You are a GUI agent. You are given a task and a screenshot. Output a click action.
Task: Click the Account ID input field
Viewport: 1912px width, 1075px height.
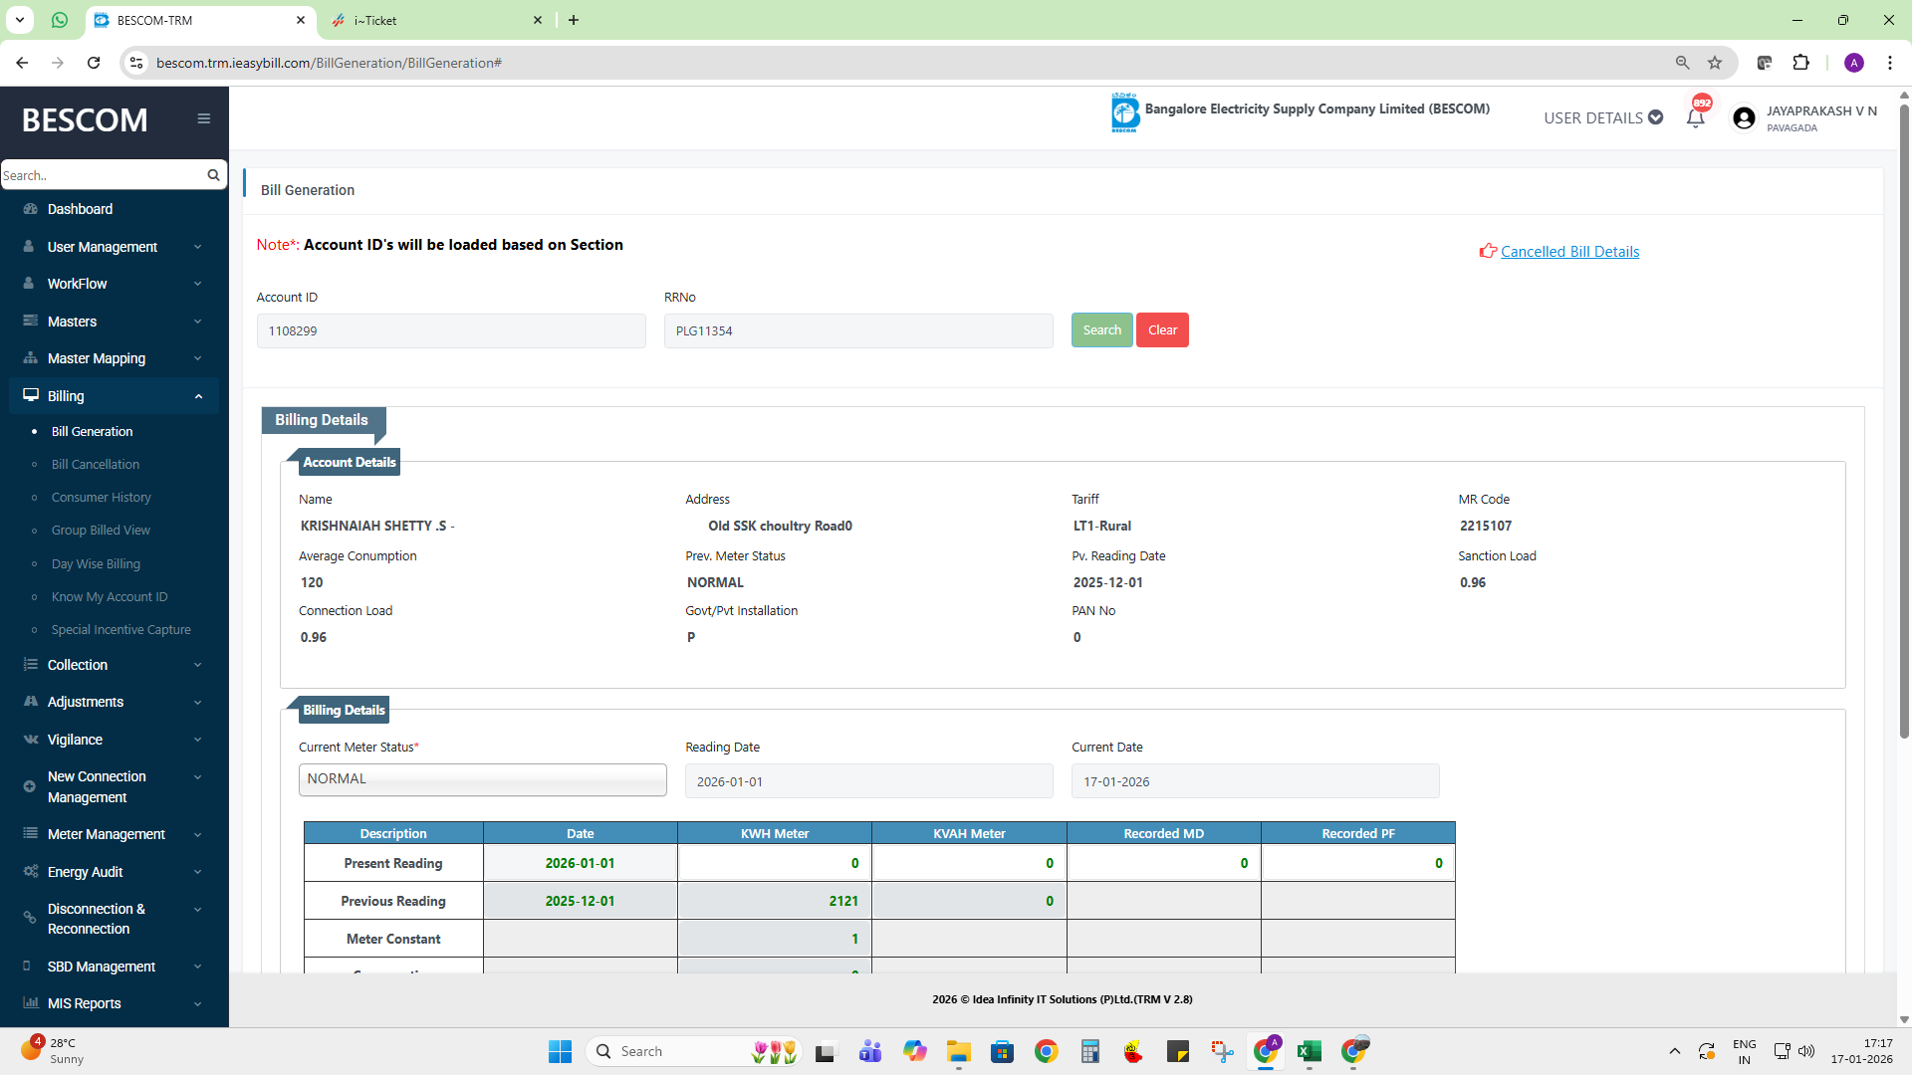(451, 331)
